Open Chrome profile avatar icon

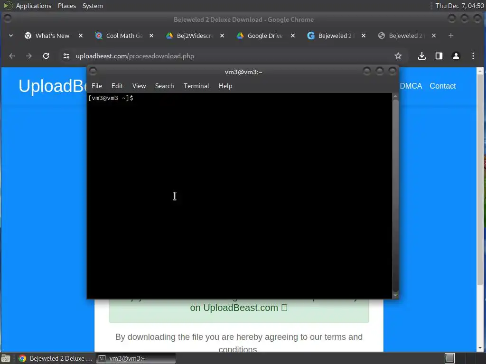click(x=456, y=56)
